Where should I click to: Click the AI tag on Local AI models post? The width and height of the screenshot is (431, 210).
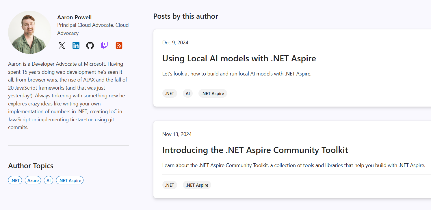pos(188,93)
